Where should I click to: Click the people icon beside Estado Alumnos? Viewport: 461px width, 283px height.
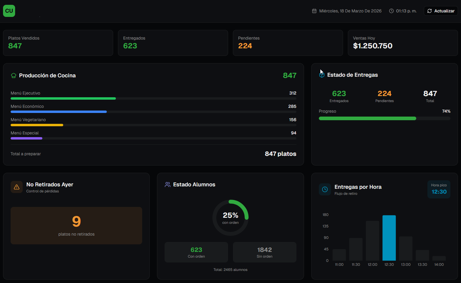pyautogui.click(x=167, y=185)
